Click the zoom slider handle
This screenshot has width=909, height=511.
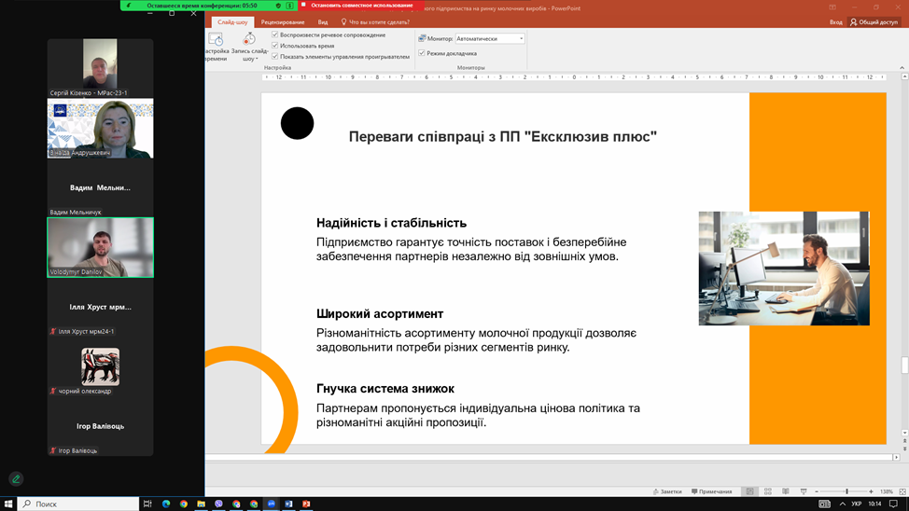[x=846, y=491]
